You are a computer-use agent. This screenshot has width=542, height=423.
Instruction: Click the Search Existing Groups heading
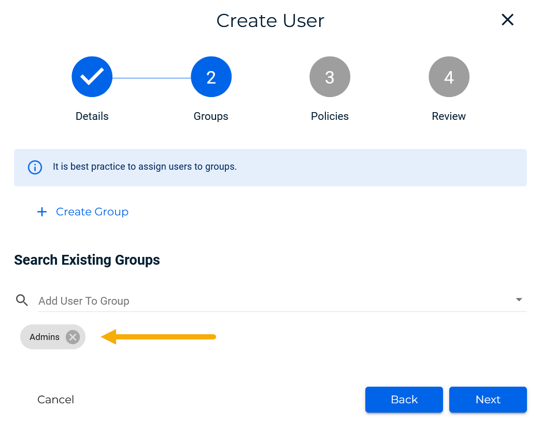[x=87, y=260]
